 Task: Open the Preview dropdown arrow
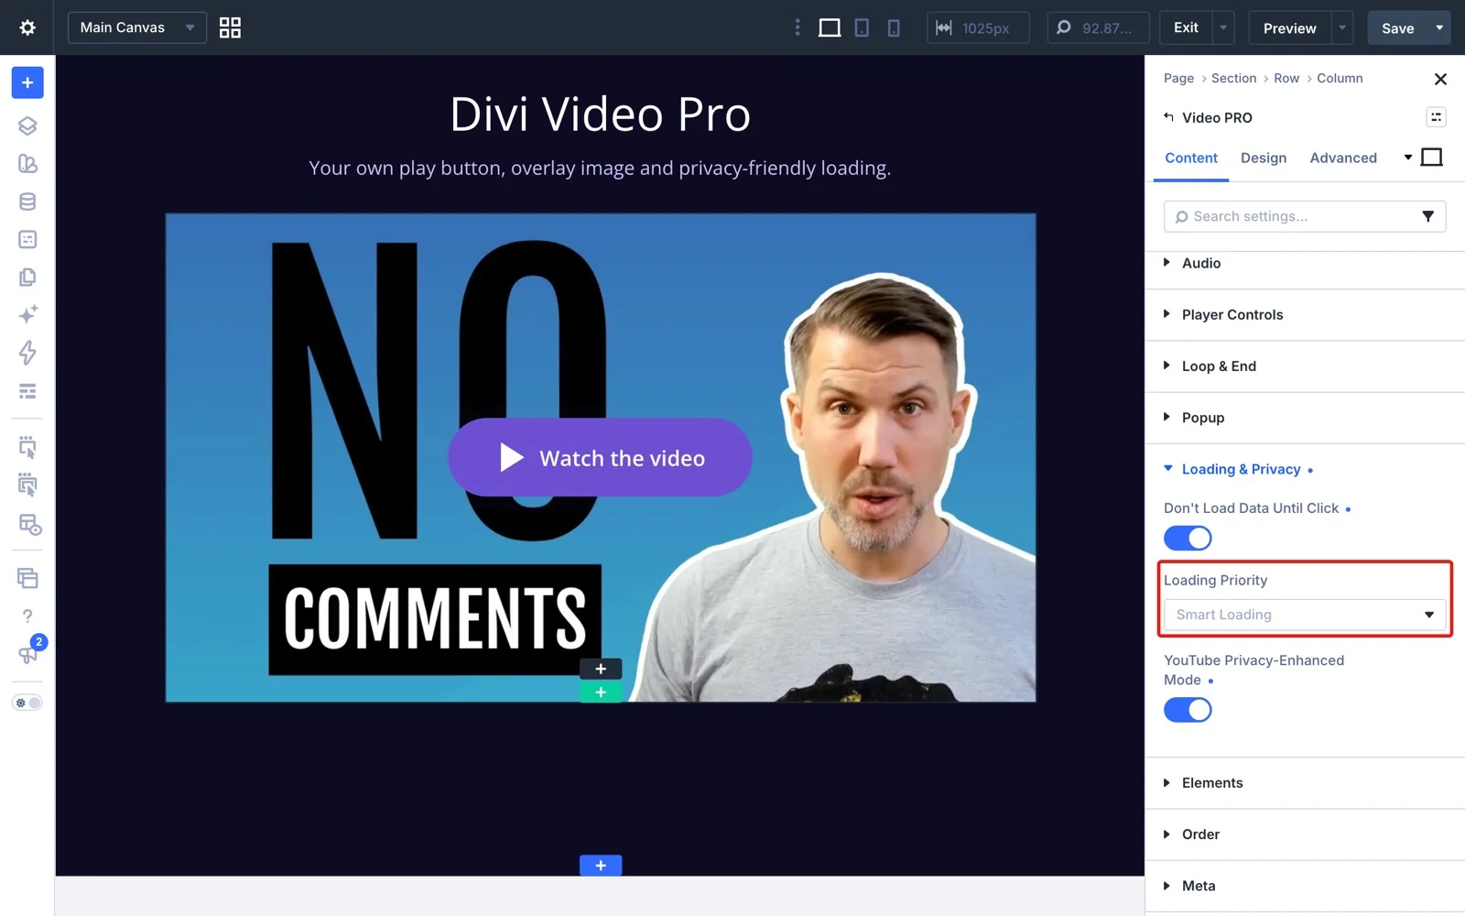coord(1342,27)
